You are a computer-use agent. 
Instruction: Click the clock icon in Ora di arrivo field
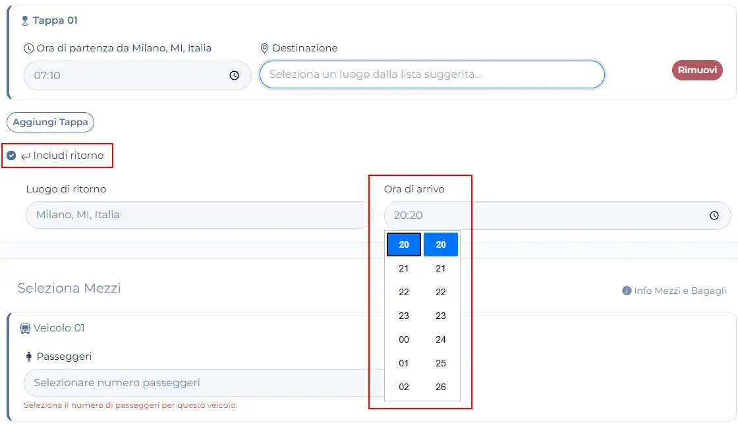tap(714, 215)
